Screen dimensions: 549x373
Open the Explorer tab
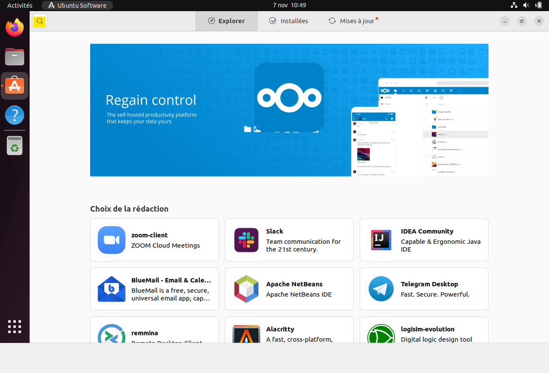(x=227, y=21)
